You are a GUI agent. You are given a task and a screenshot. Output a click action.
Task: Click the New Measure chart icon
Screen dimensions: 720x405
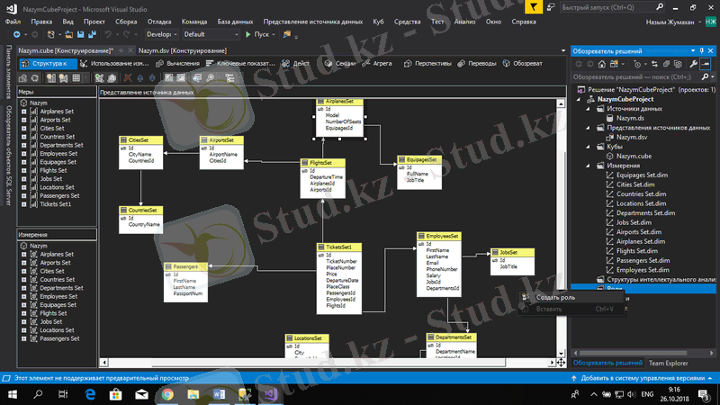tap(51, 78)
